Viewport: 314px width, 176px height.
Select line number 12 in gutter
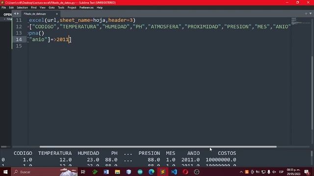tap(19, 26)
